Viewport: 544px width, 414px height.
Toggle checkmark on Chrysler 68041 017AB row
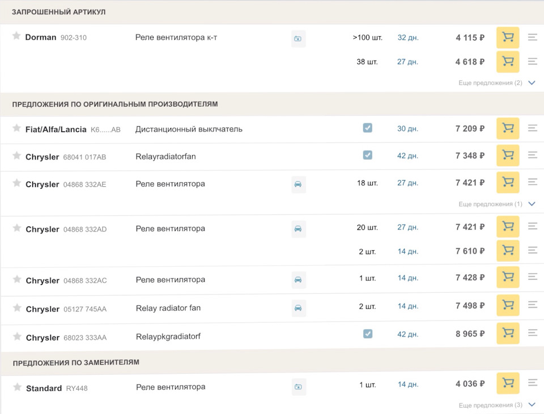(x=367, y=155)
